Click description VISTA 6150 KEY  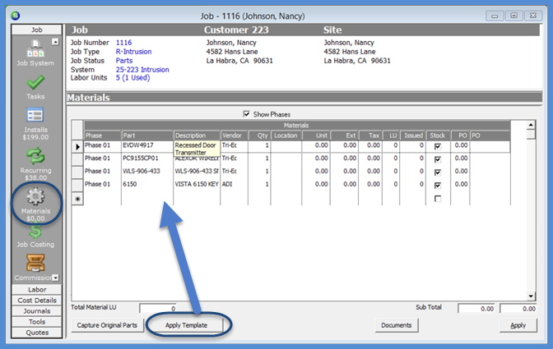[197, 184]
